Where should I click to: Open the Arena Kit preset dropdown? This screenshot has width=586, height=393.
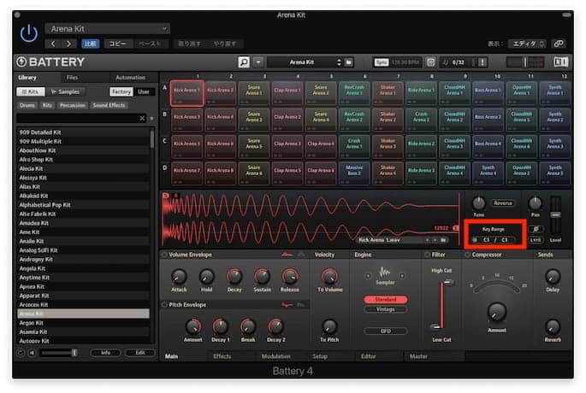(x=108, y=29)
